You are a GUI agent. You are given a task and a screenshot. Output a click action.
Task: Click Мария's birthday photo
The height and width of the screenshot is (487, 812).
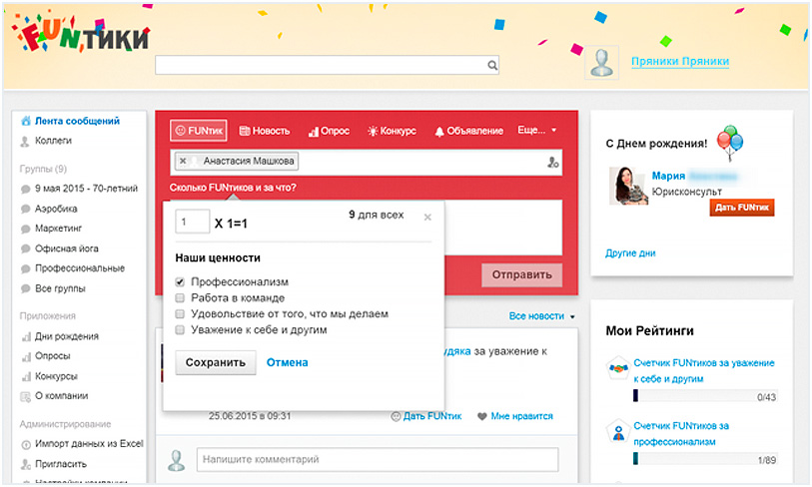click(628, 186)
